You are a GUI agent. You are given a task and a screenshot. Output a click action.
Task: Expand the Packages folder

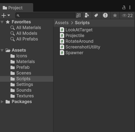[2, 102]
